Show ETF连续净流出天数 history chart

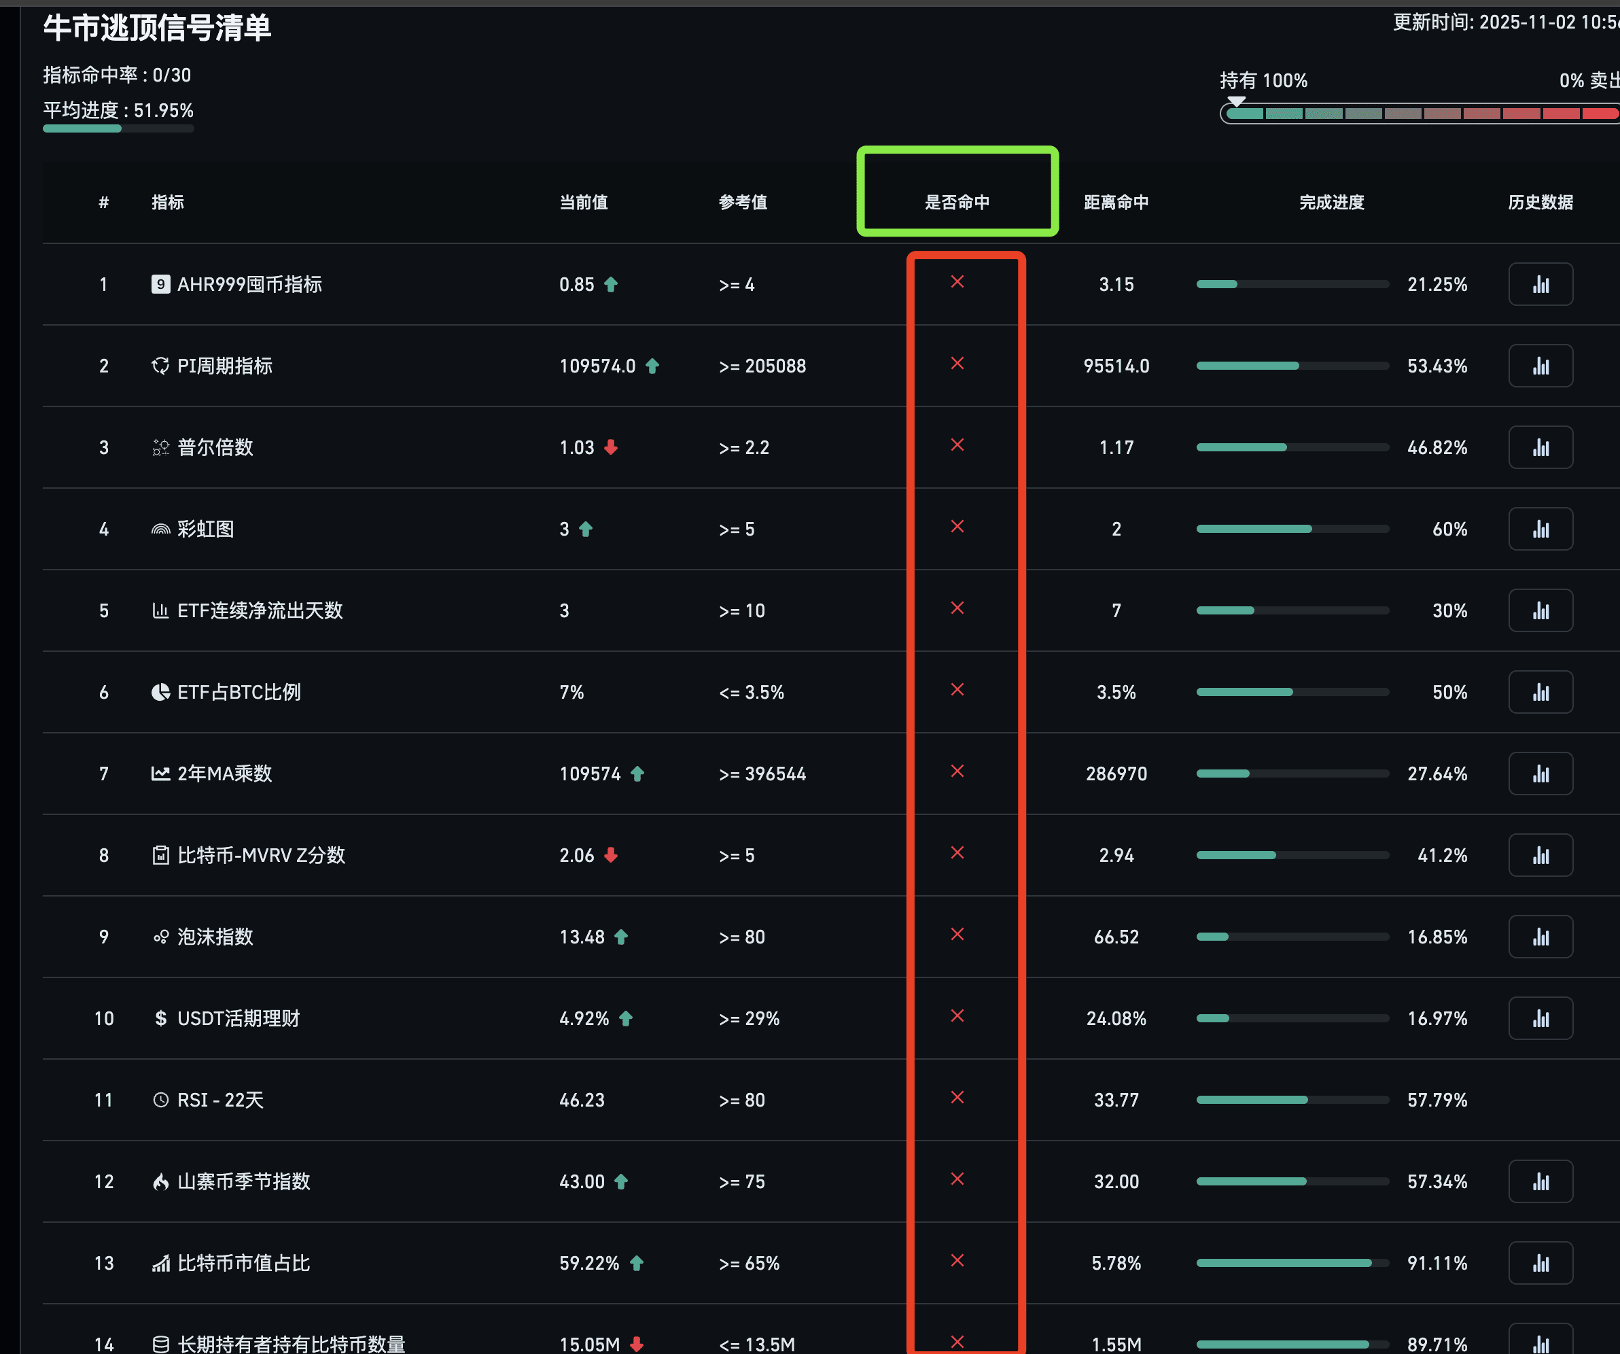point(1540,611)
